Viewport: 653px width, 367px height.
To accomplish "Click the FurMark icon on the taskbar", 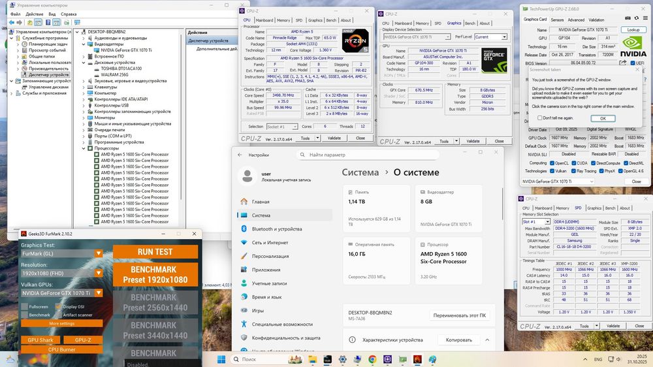I will pyautogui.click(x=417, y=359).
